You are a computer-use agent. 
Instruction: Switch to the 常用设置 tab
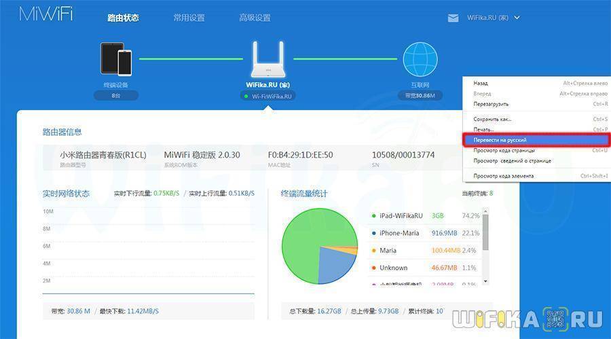[x=189, y=18]
